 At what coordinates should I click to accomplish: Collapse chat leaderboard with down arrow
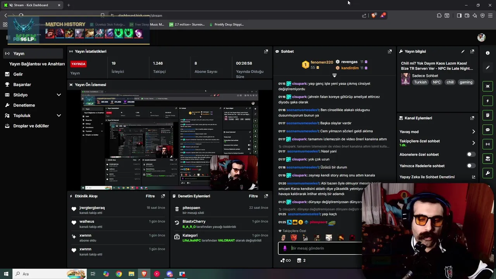334,75
